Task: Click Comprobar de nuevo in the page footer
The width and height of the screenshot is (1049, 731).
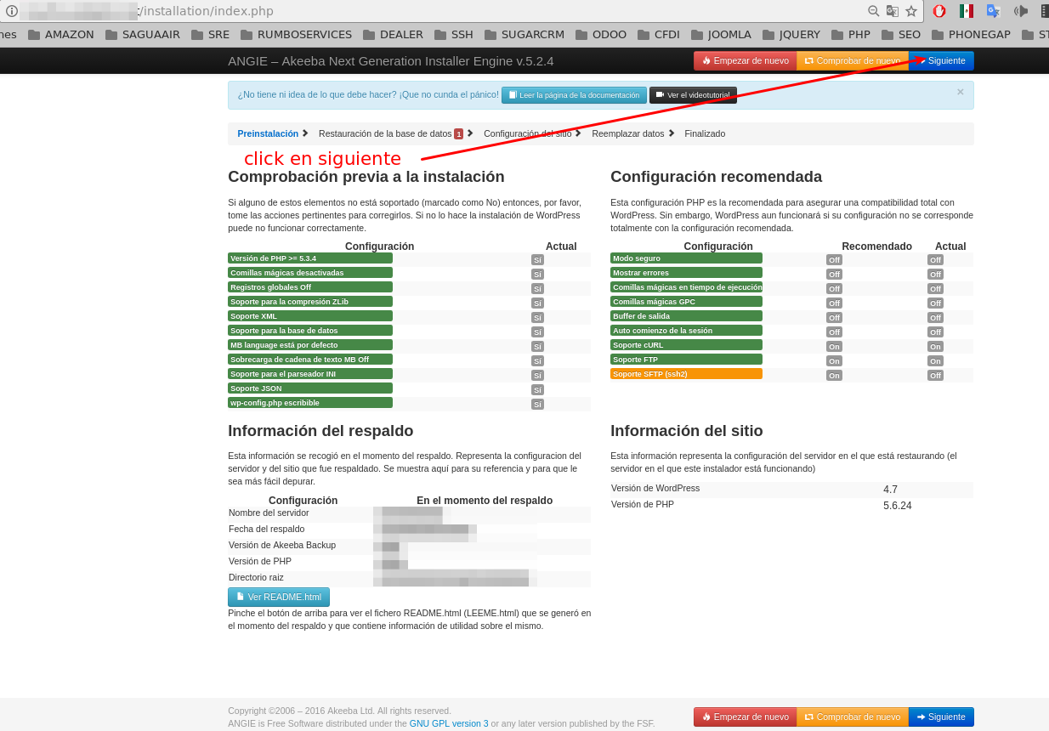Action: pos(853,717)
